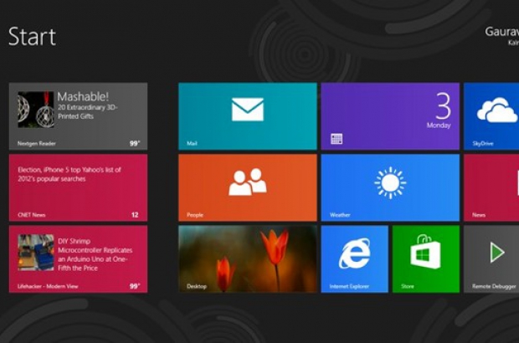Click the Mashable article thumbnail image
519x343 pixels.
pos(35,110)
